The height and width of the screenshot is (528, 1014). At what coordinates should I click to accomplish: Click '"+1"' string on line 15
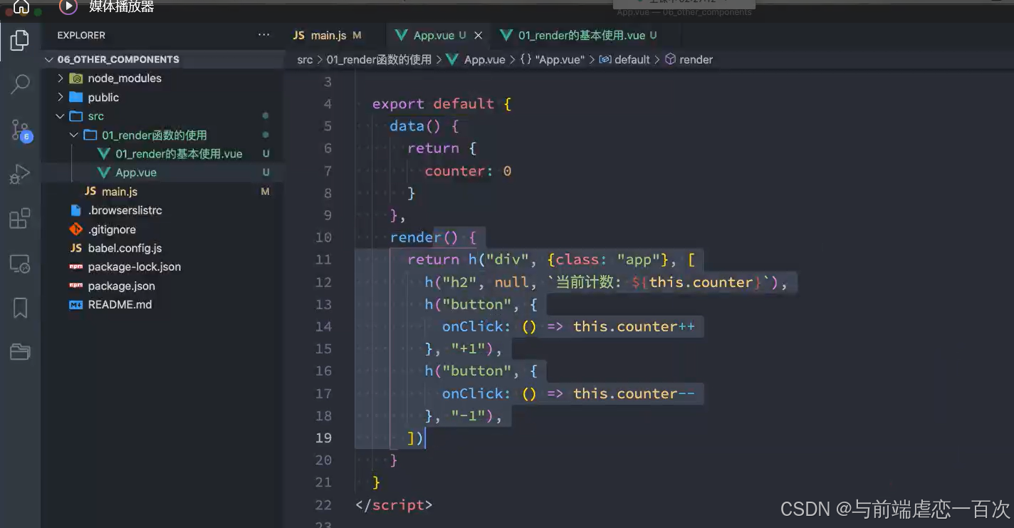coord(468,349)
